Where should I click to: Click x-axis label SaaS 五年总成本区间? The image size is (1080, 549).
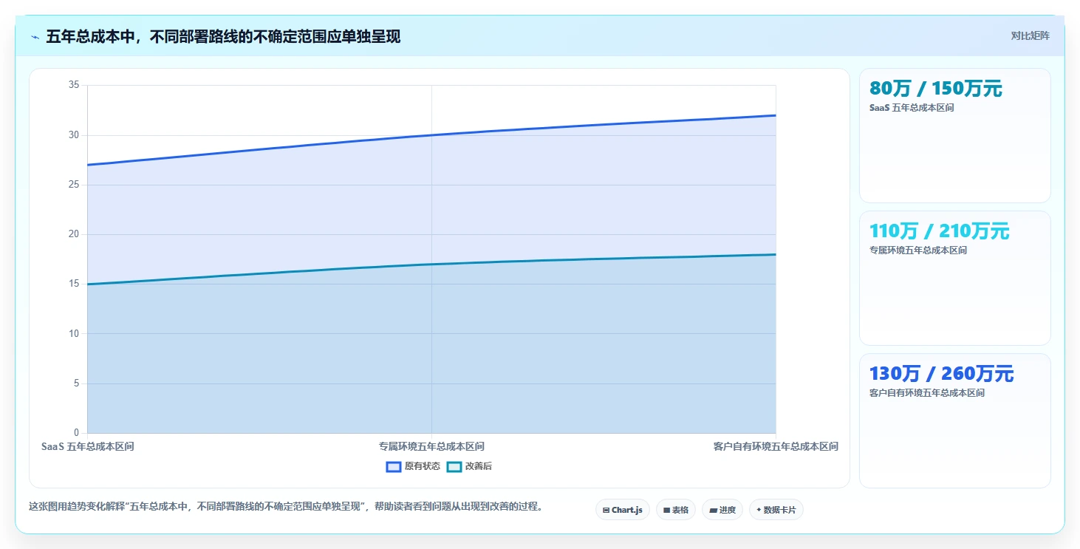tap(88, 446)
